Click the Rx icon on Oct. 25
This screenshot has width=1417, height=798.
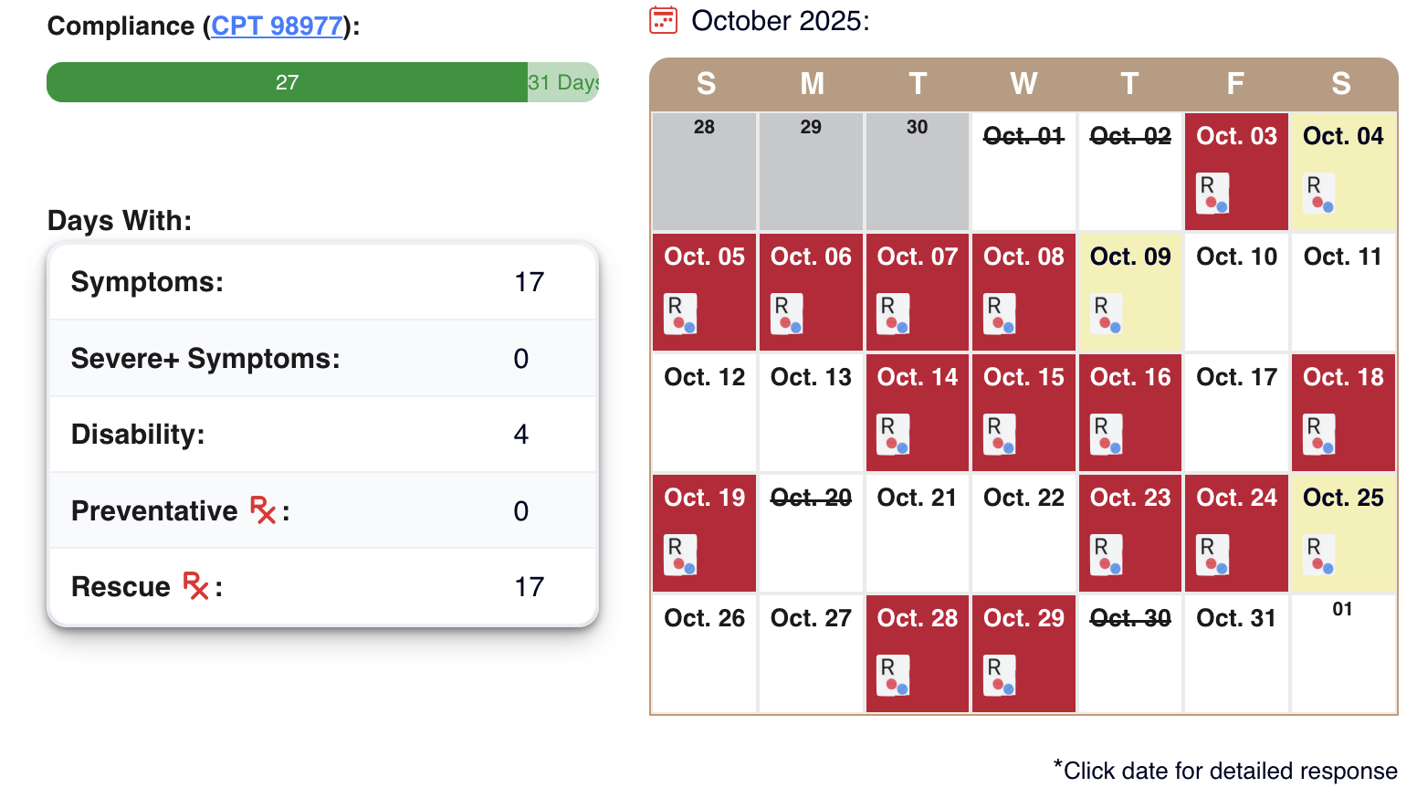(1318, 556)
